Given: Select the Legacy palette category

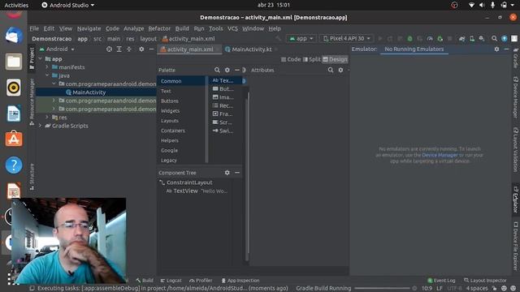Looking at the screenshot, I should tap(180, 161).
